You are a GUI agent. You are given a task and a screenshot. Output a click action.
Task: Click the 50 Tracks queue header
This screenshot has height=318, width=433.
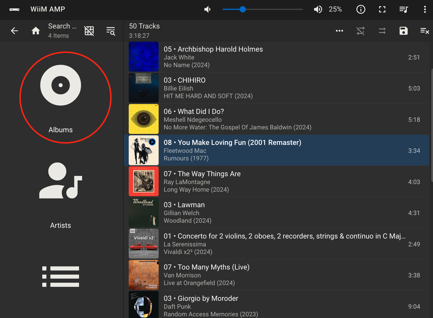[144, 26]
